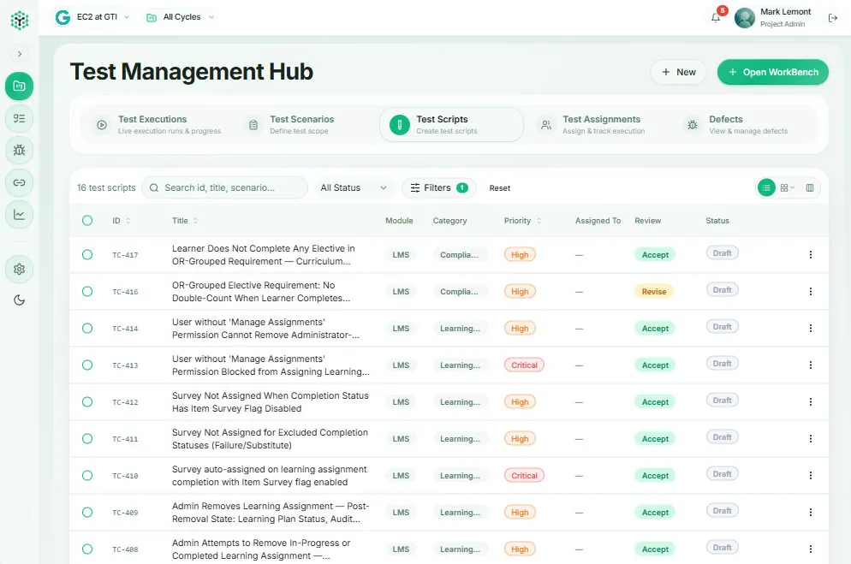Open the TC-410 survey auto-assigned title

tap(269, 476)
